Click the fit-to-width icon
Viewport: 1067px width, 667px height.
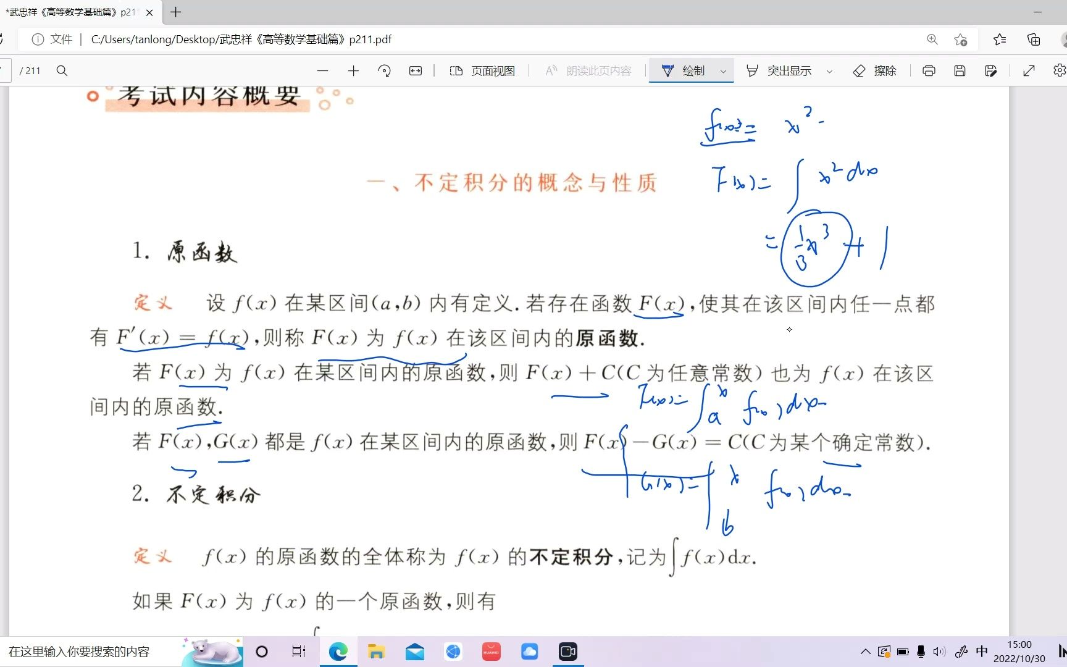pos(416,70)
